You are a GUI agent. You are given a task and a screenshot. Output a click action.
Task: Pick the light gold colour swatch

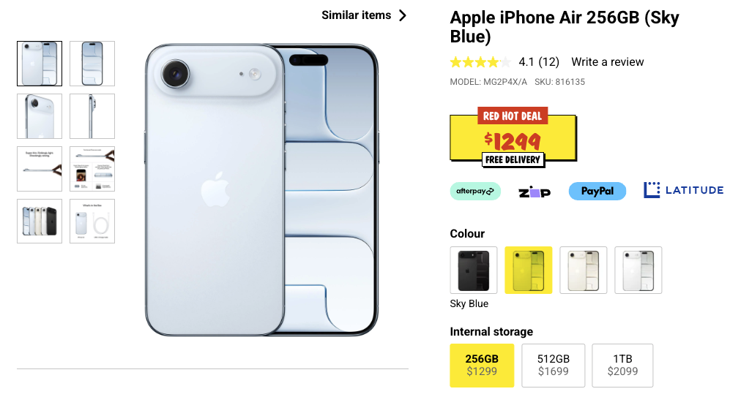[584, 270]
